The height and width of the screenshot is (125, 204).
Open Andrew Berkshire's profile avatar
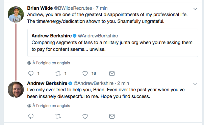click(16, 90)
